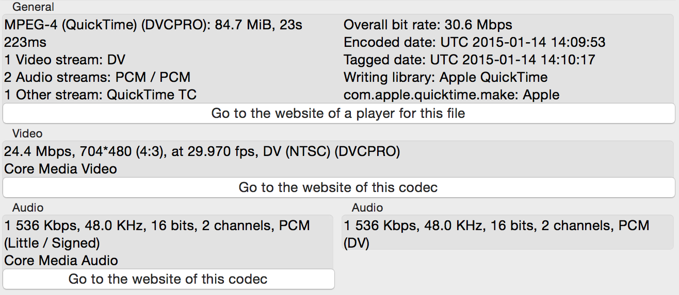The image size is (679, 295).
Task: Select the "Core Media Audio" text
Action: (61, 261)
